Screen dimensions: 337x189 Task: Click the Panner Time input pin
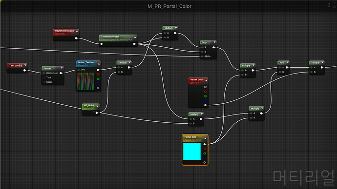click(x=44, y=77)
